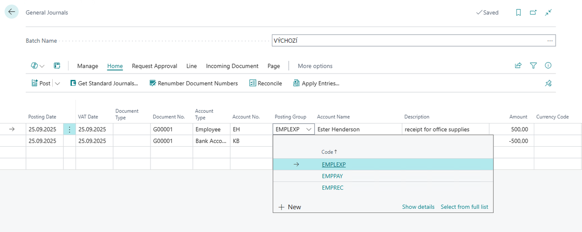The height and width of the screenshot is (232, 582).
Task: Click the view layout icon next to Copilot
Action: [x=57, y=66]
